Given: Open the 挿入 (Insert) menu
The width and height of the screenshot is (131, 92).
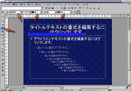Looking at the screenshot, I should tap(30, 5).
